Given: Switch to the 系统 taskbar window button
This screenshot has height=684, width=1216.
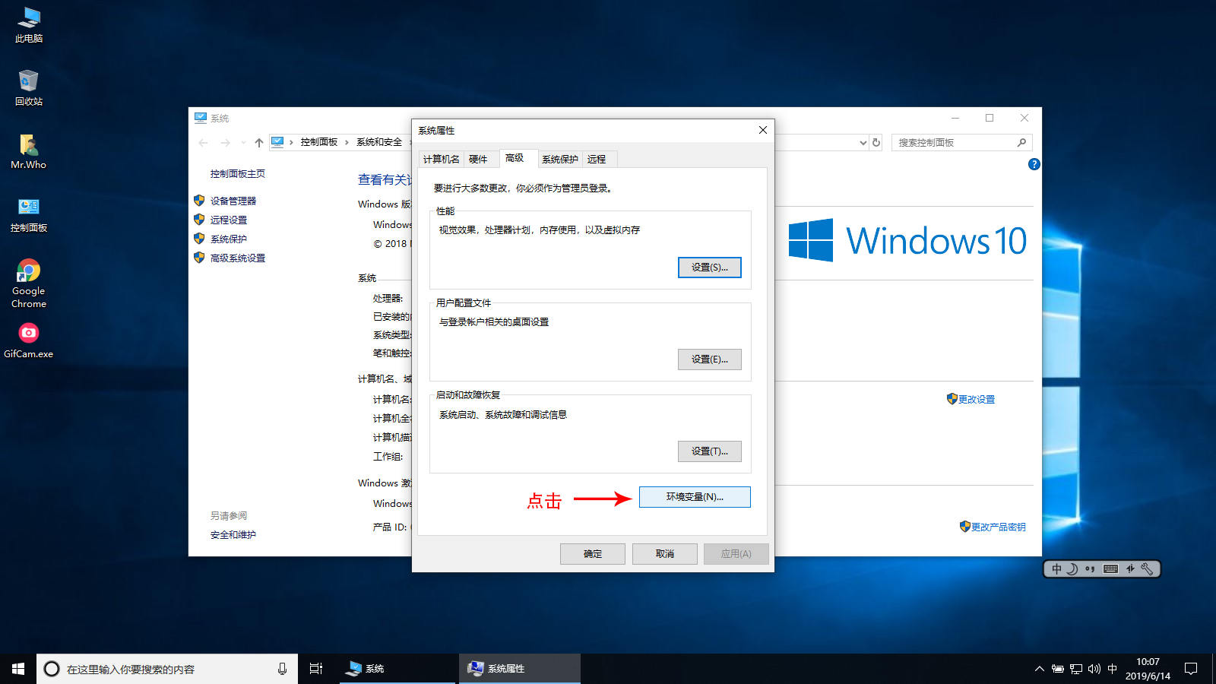Looking at the screenshot, I should pyautogui.click(x=397, y=669).
